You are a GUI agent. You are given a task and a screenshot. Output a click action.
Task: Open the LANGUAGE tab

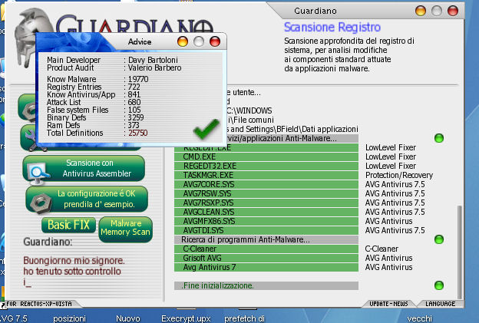(439, 304)
